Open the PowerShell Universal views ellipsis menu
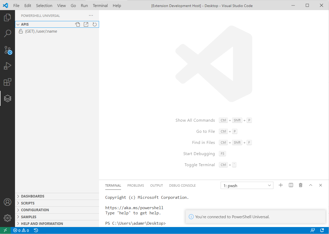 click(x=91, y=16)
